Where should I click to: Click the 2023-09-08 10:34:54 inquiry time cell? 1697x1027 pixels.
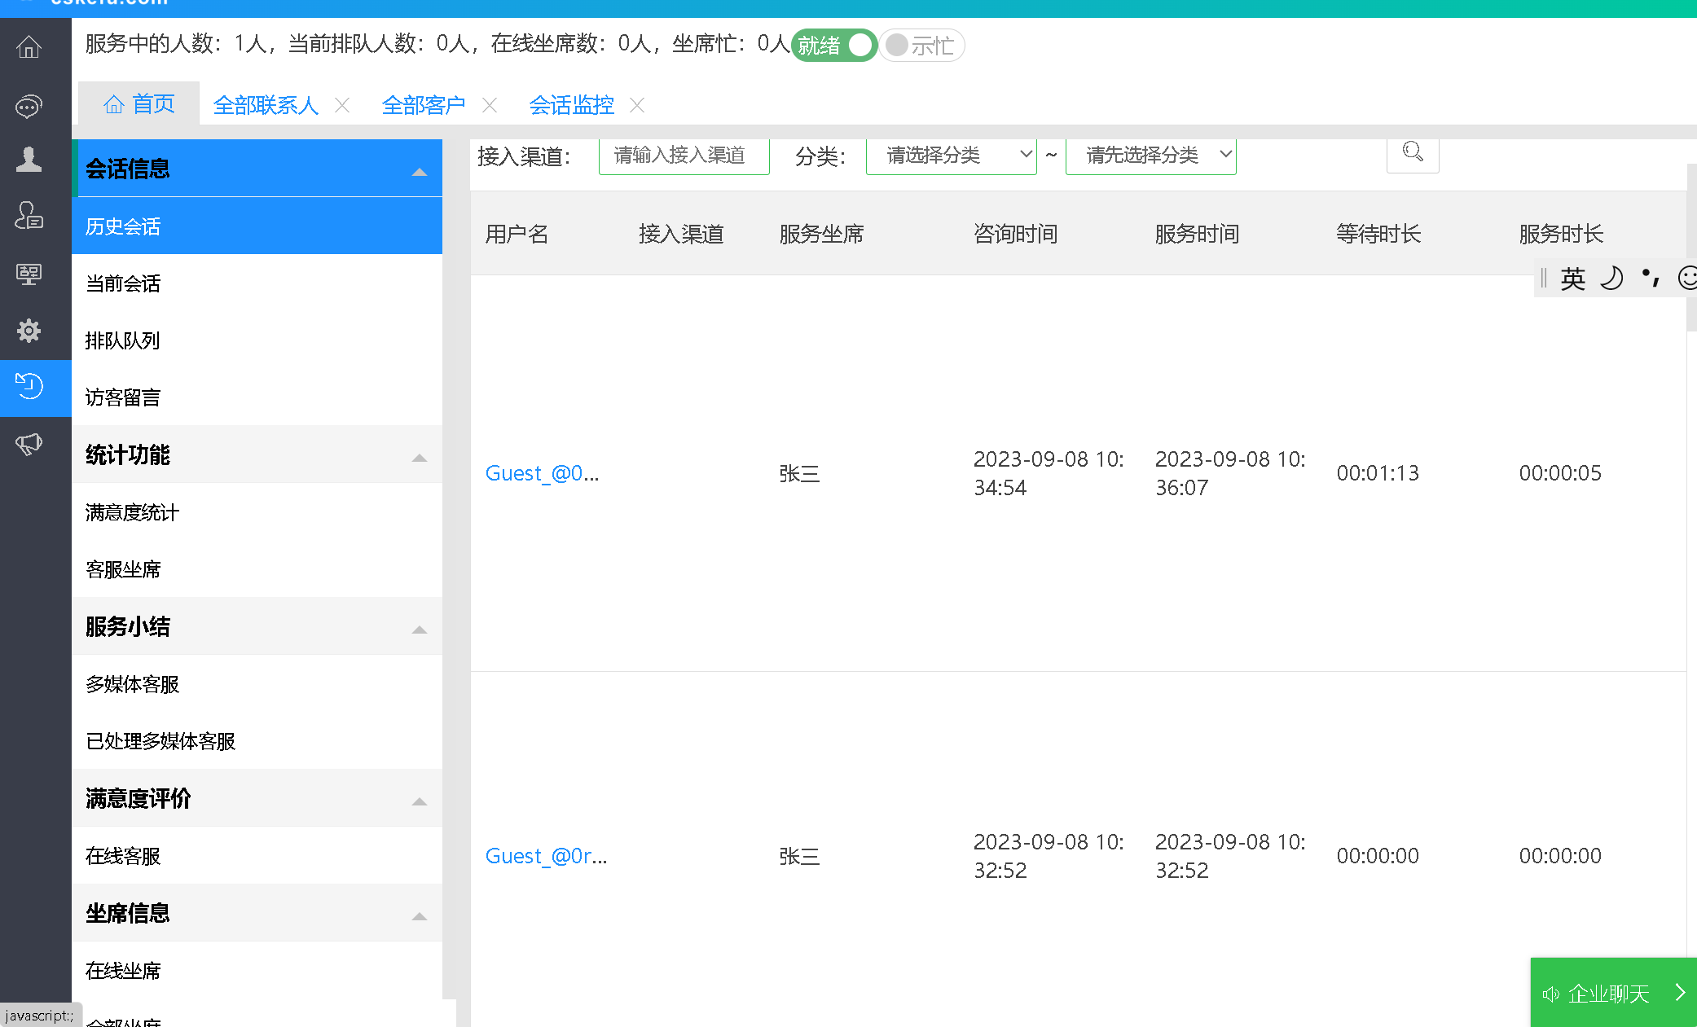tap(1049, 473)
